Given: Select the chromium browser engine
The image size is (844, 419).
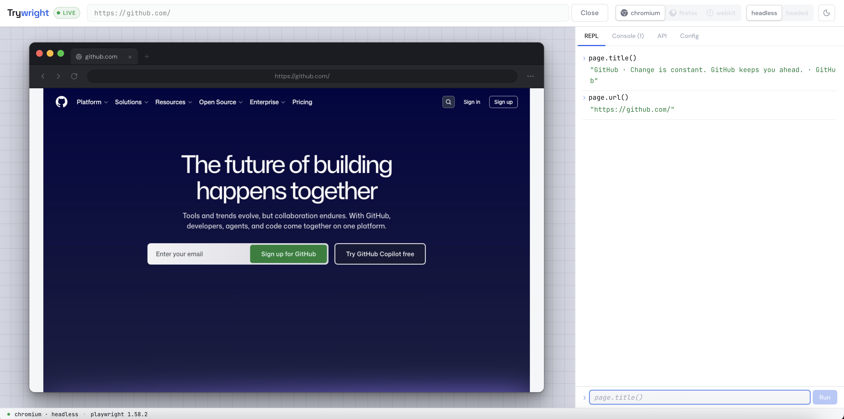Looking at the screenshot, I should [640, 13].
